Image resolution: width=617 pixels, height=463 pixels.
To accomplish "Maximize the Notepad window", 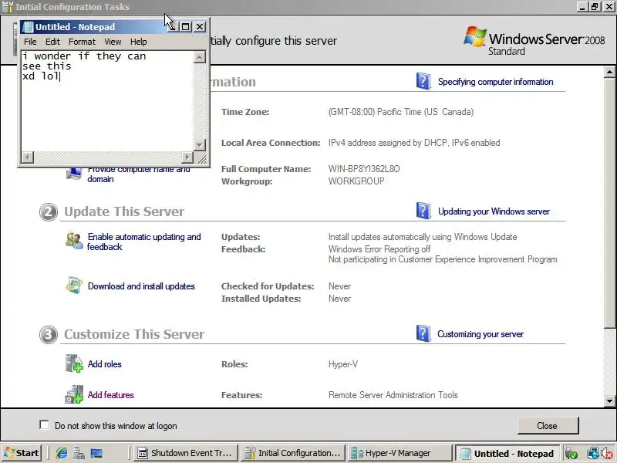I will tap(185, 27).
